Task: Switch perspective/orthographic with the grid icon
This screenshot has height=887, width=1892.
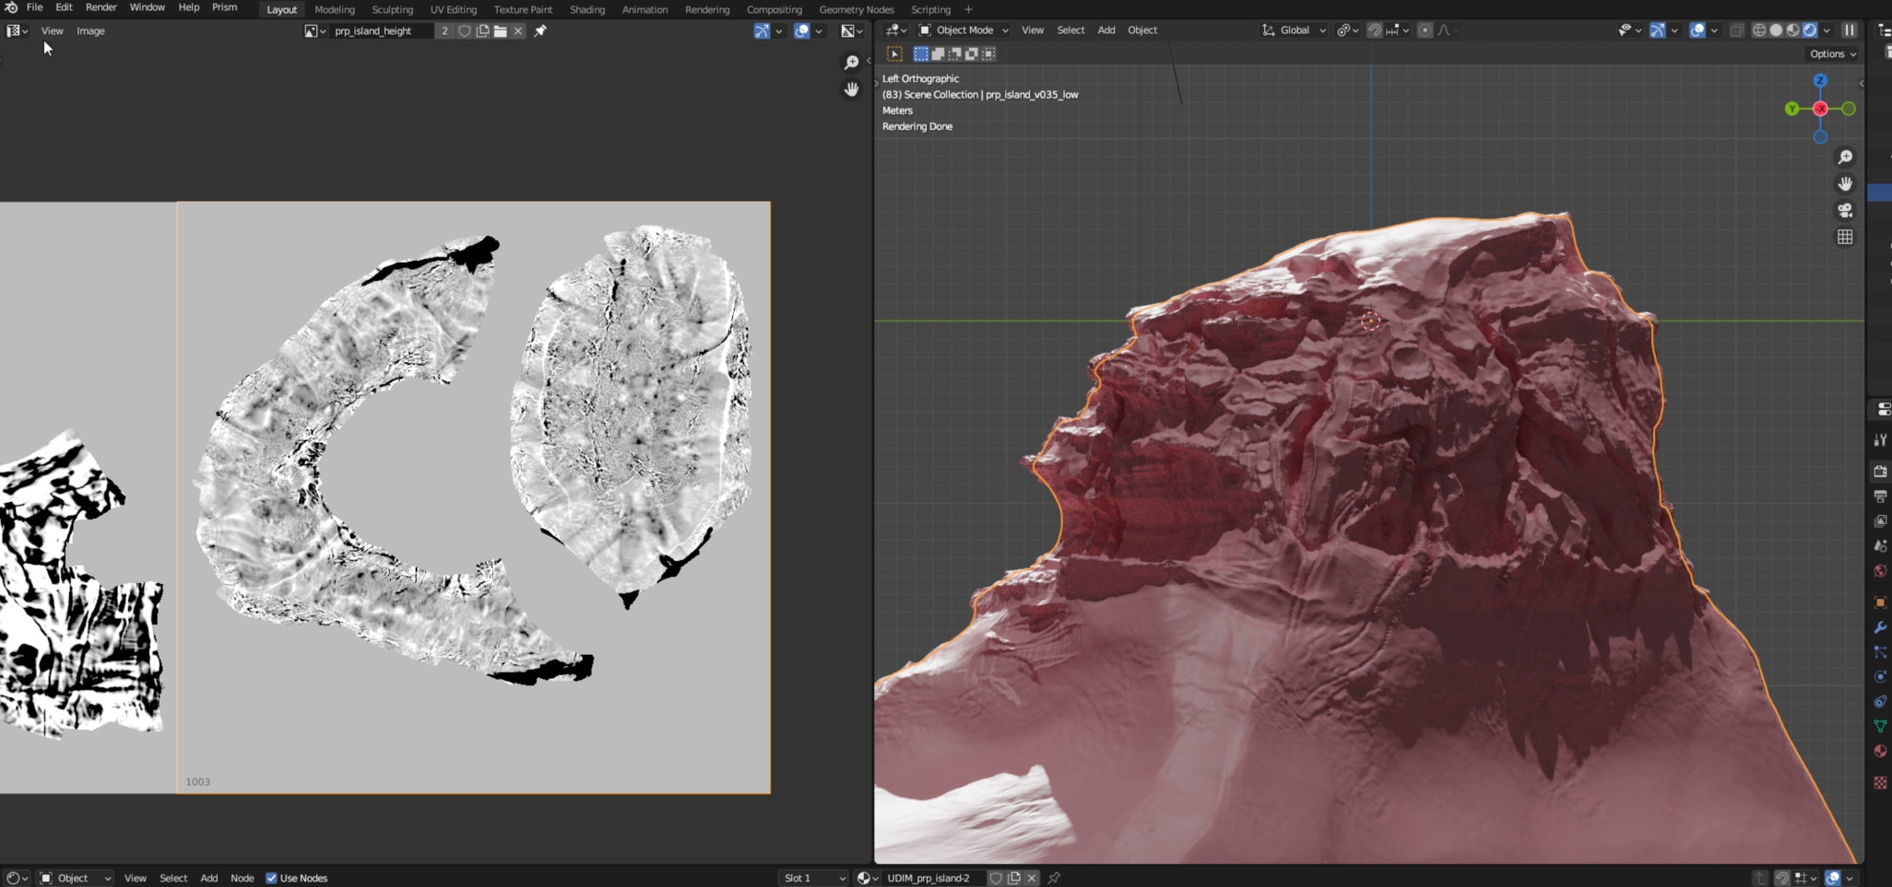Action: pyautogui.click(x=1844, y=237)
